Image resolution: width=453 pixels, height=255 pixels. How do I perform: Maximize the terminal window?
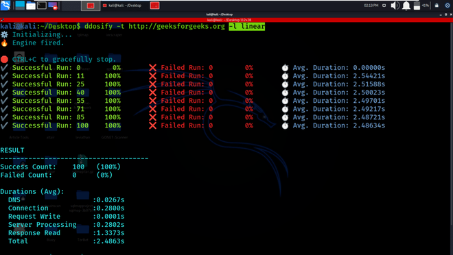(x=445, y=14)
